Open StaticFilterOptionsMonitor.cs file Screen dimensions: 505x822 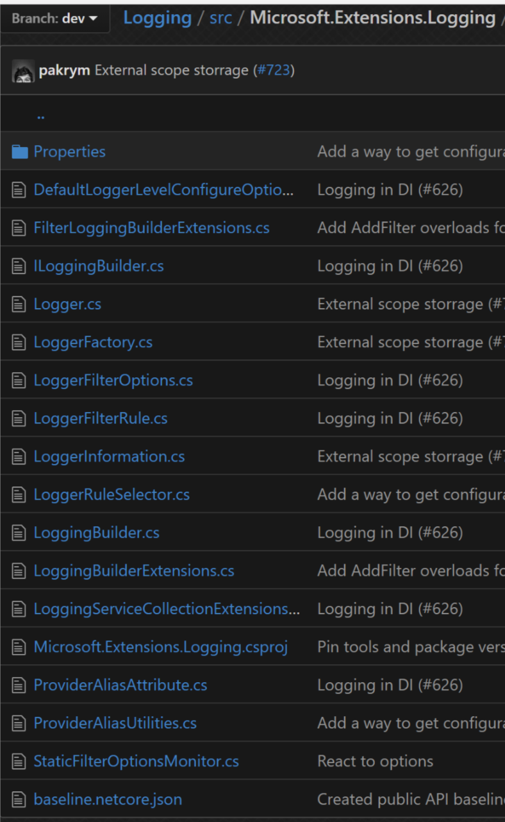tap(137, 762)
